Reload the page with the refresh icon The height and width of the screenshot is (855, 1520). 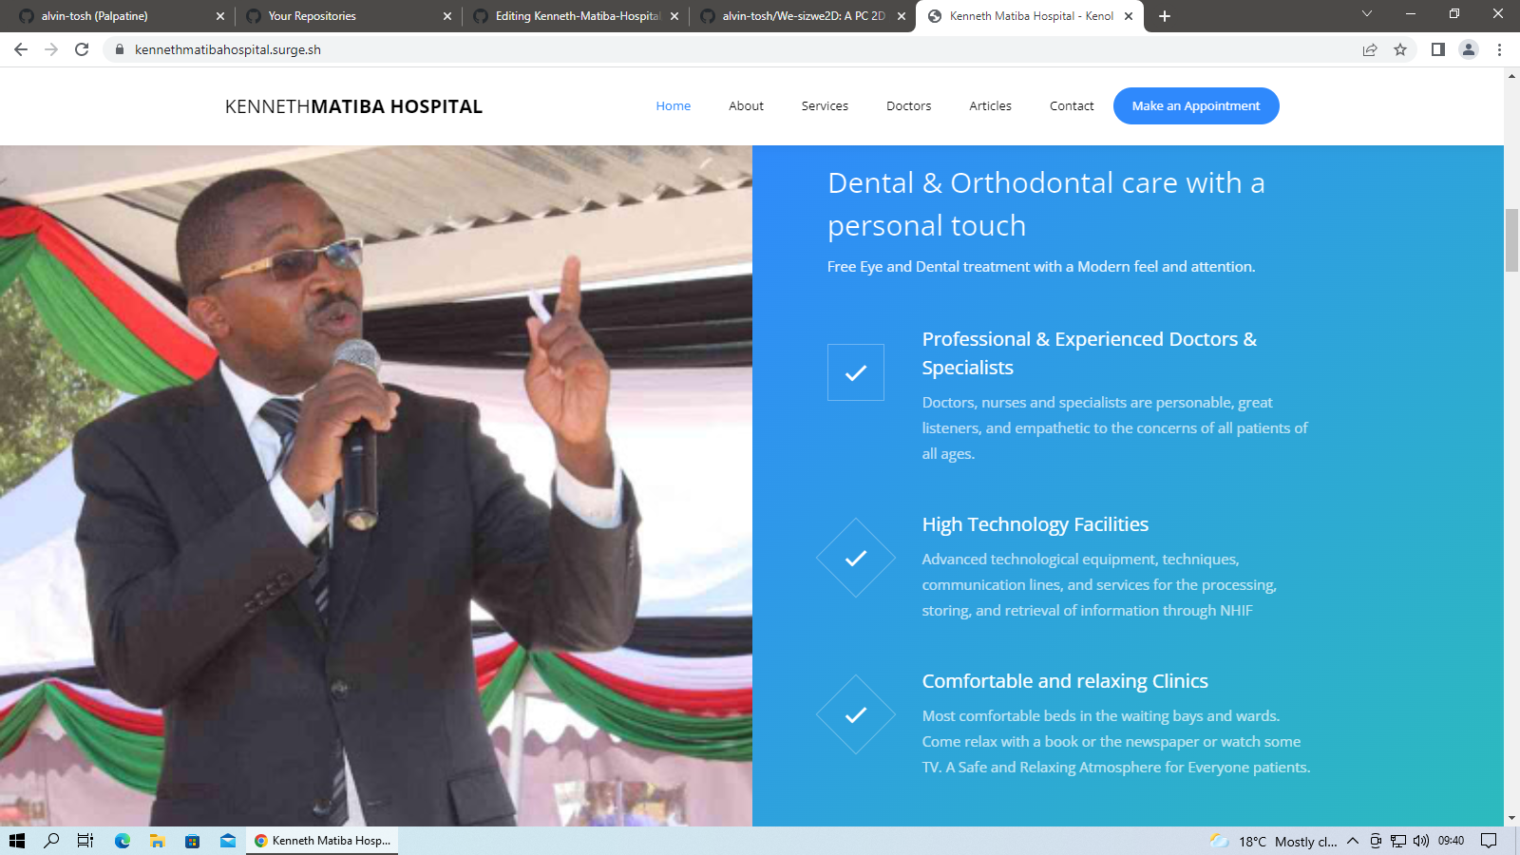tap(82, 49)
